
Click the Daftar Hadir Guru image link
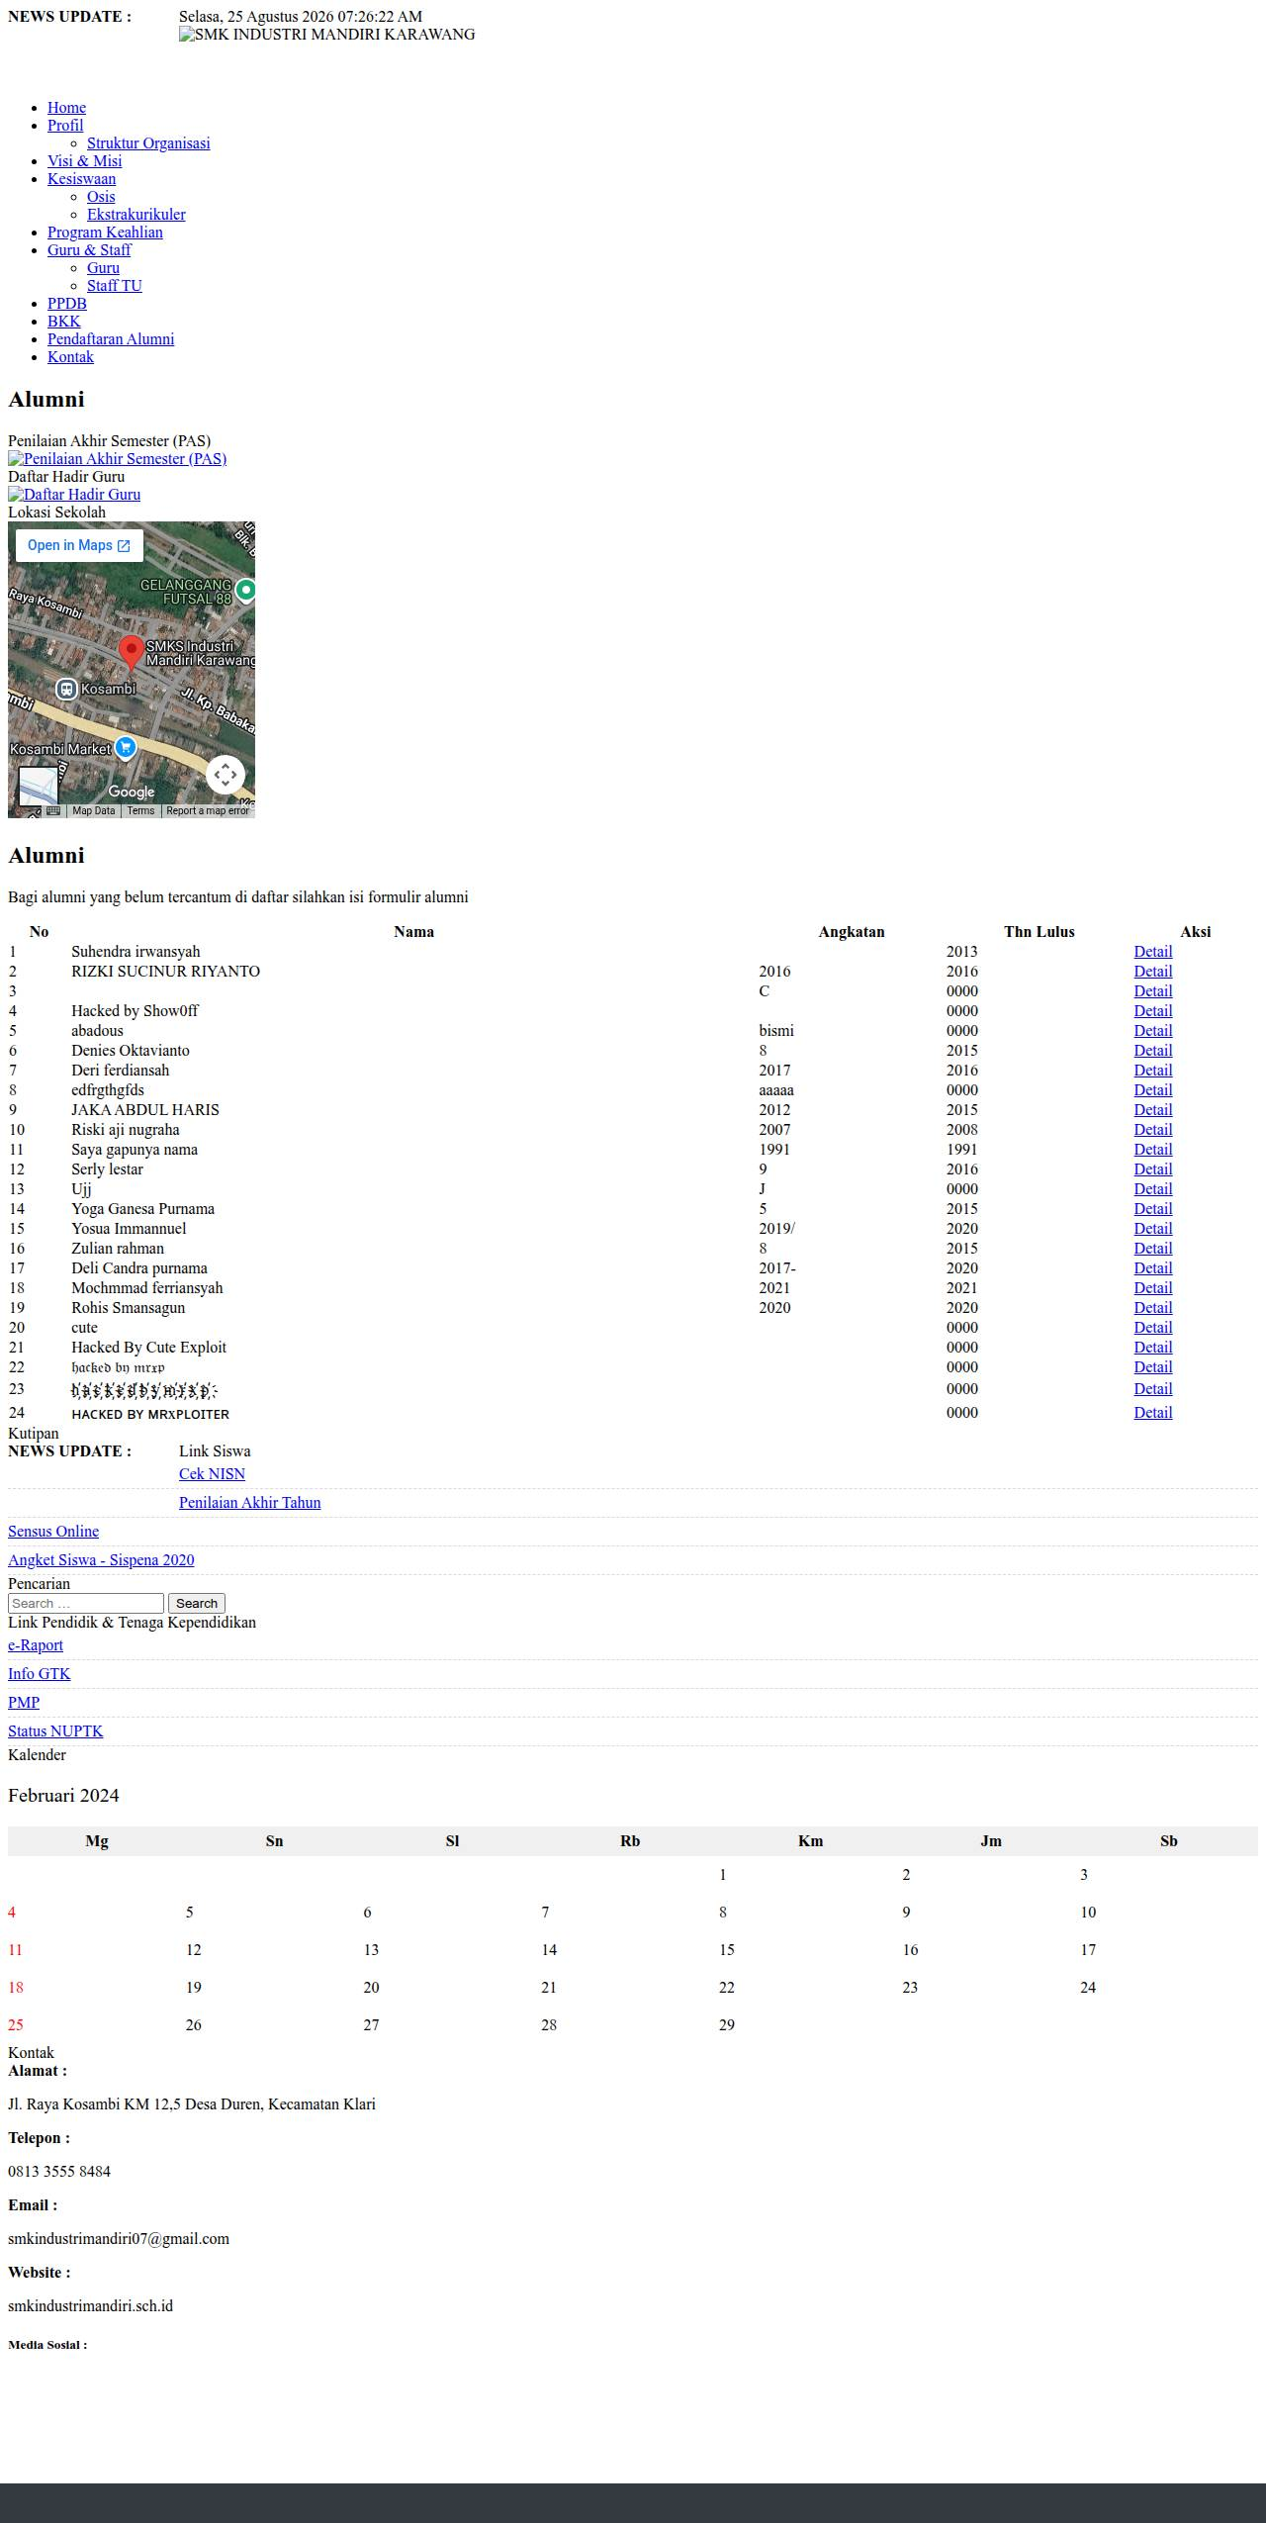point(74,495)
